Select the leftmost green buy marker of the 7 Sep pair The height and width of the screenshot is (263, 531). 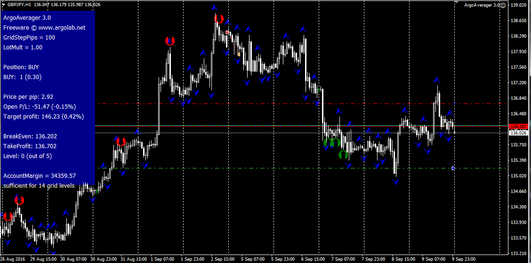click(x=328, y=143)
